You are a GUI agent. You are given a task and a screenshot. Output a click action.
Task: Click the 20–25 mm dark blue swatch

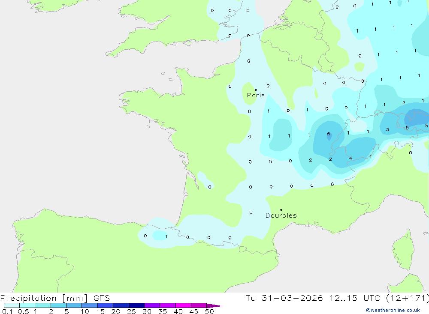(121, 305)
